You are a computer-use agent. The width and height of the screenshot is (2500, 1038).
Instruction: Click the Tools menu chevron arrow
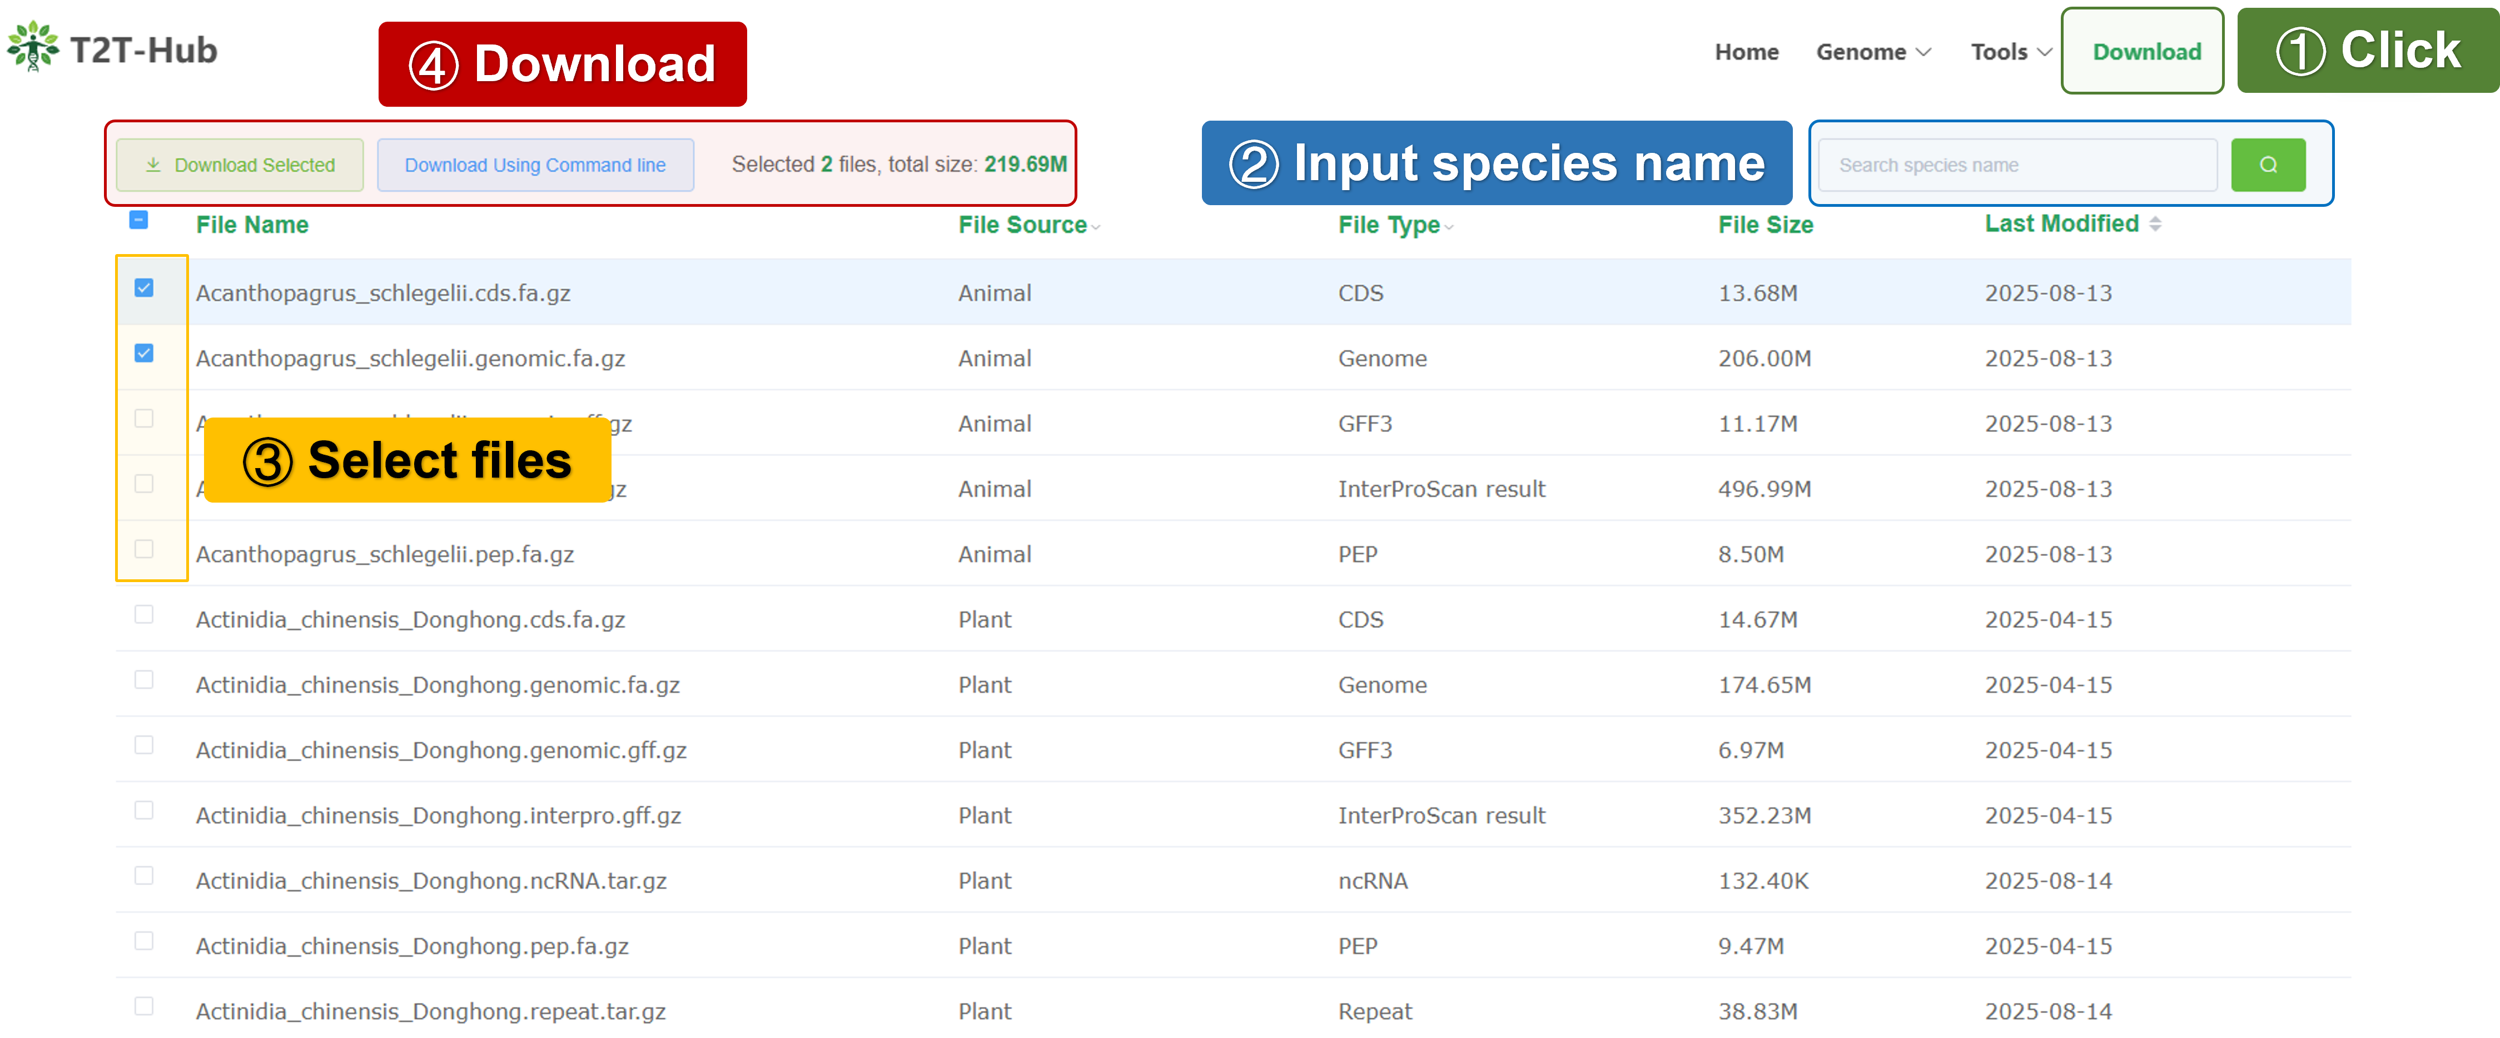coord(2044,52)
